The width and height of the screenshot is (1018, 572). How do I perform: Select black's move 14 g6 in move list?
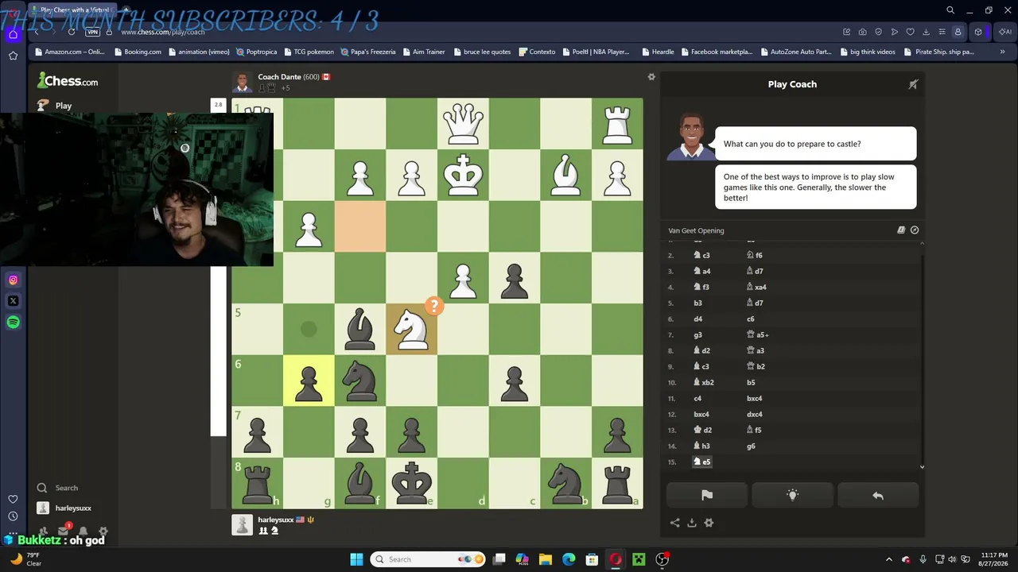[751, 446]
